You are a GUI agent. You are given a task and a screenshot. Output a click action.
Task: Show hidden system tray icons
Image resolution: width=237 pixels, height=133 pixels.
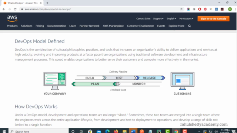[x=199, y=132]
